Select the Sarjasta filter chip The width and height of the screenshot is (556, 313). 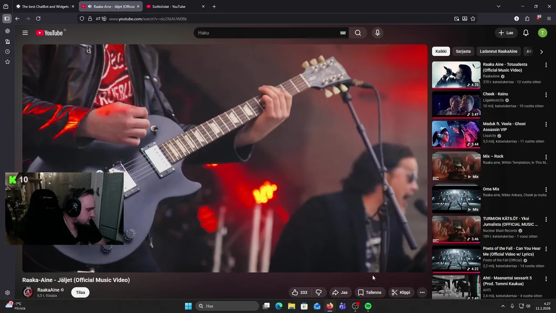coord(463,51)
